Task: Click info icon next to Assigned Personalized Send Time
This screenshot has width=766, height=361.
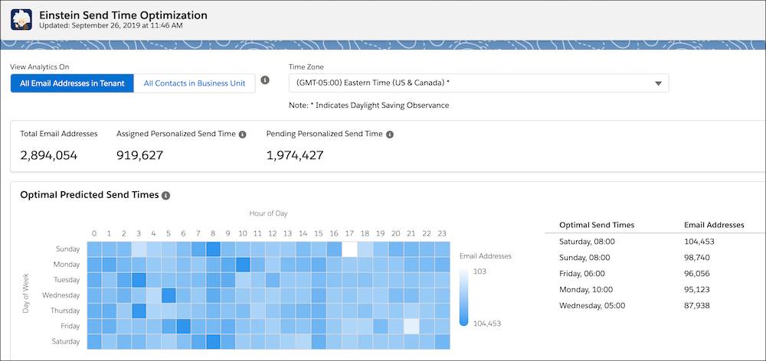Action: (x=242, y=134)
